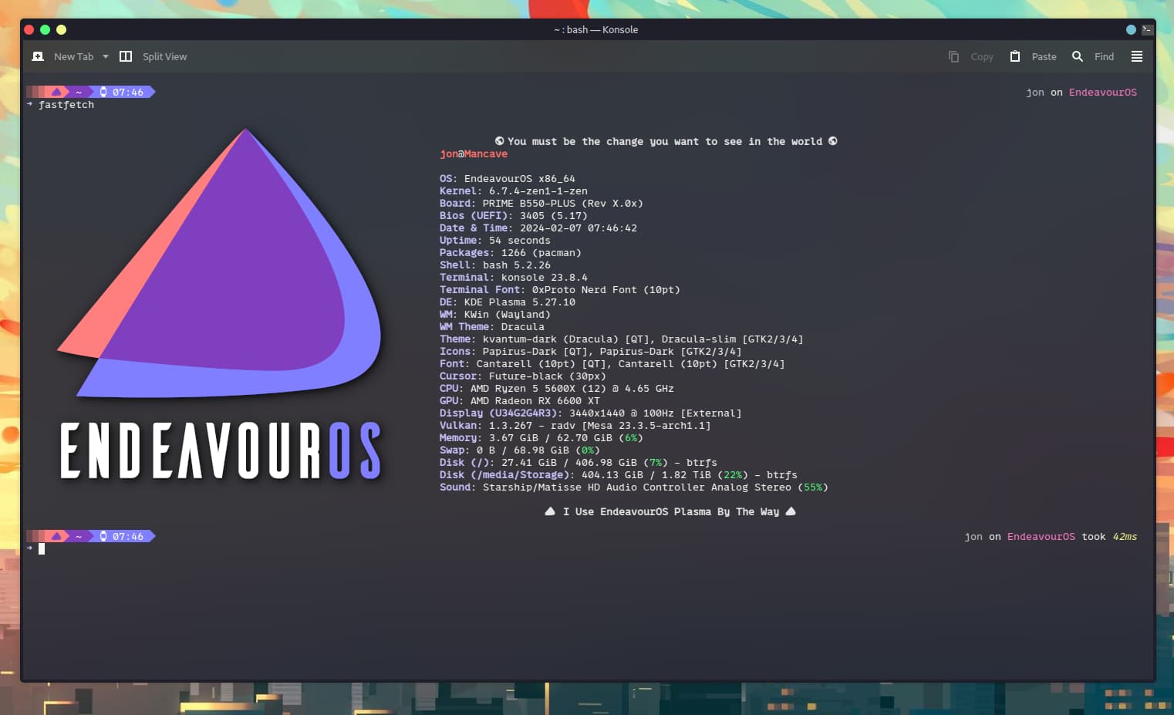Click the Paste button label
Viewport: 1174px width, 715px height.
[1044, 56]
